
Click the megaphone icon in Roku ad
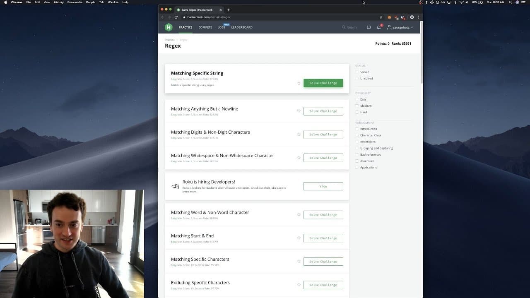click(175, 186)
